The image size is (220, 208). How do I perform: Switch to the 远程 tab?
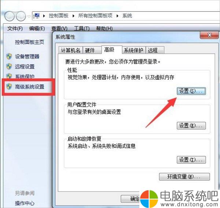click(x=155, y=50)
